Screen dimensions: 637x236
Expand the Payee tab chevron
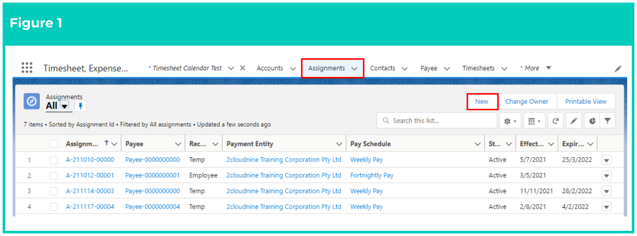(447, 68)
